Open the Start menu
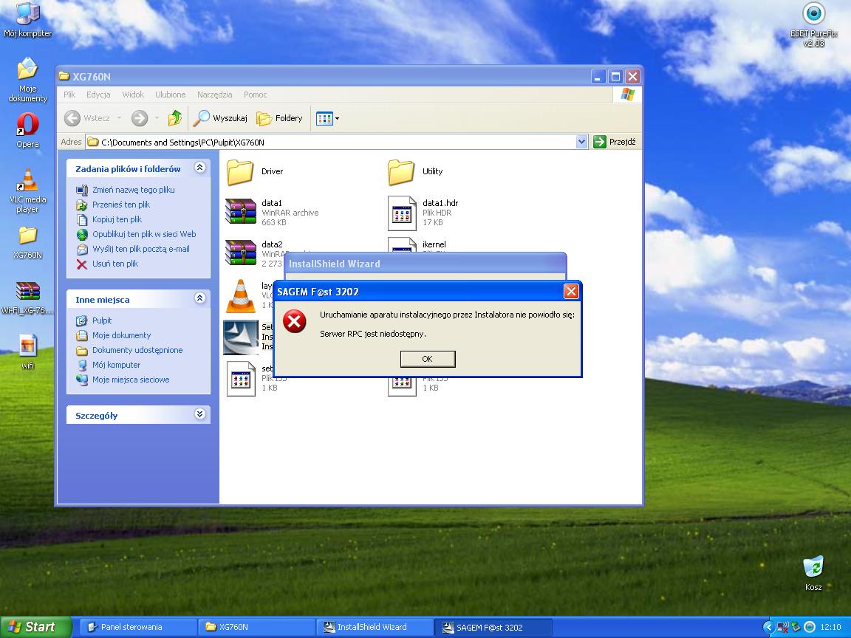 35,627
